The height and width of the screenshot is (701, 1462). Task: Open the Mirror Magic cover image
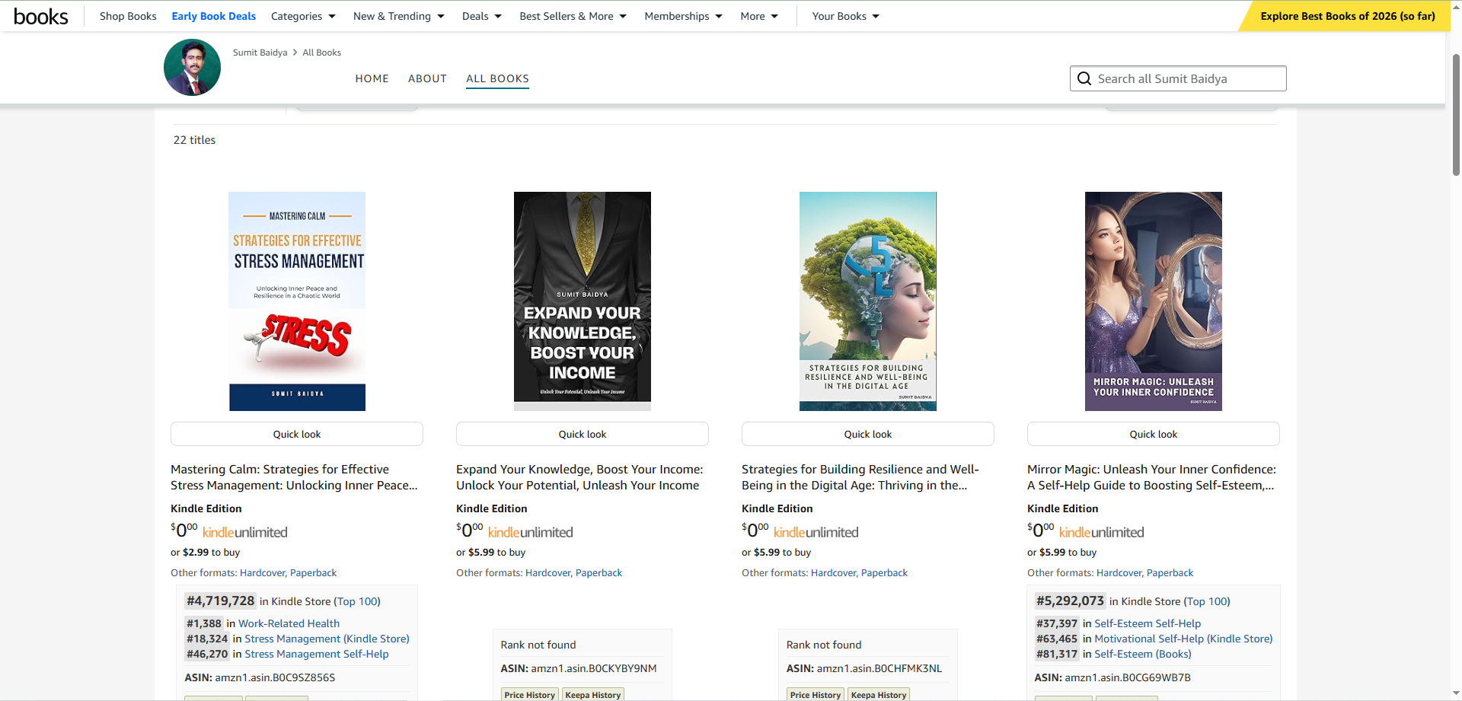point(1154,301)
